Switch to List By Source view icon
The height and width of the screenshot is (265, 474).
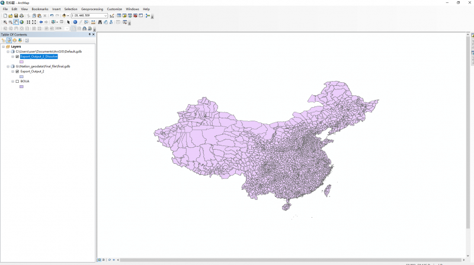click(9, 40)
